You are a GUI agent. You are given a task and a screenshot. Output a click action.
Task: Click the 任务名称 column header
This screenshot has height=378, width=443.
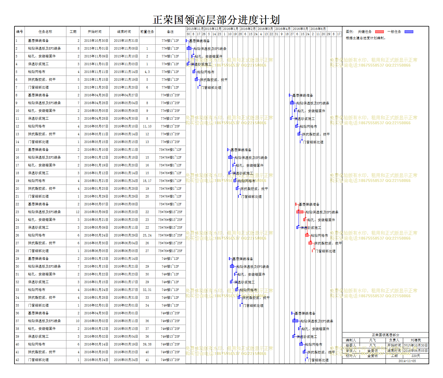[45, 32]
